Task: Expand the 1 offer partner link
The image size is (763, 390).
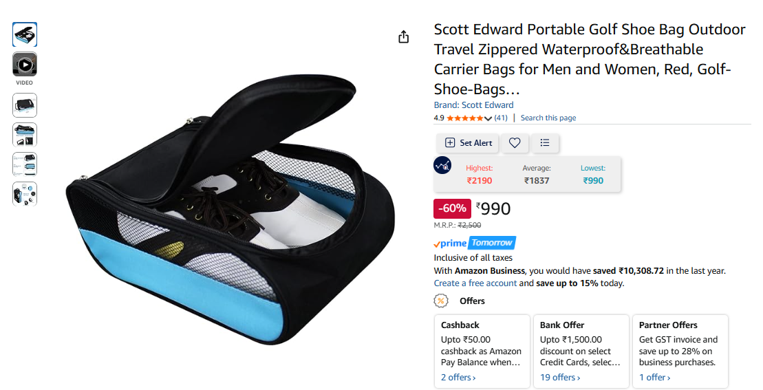Action: coord(654,378)
